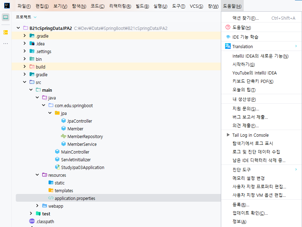302x227 pixels.
Task: Open the 진단 도구 submenu arrow
Action: [296, 169]
